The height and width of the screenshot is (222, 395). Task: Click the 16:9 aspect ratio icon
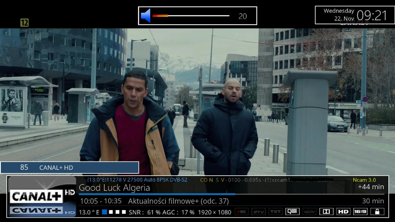coord(360,212)
